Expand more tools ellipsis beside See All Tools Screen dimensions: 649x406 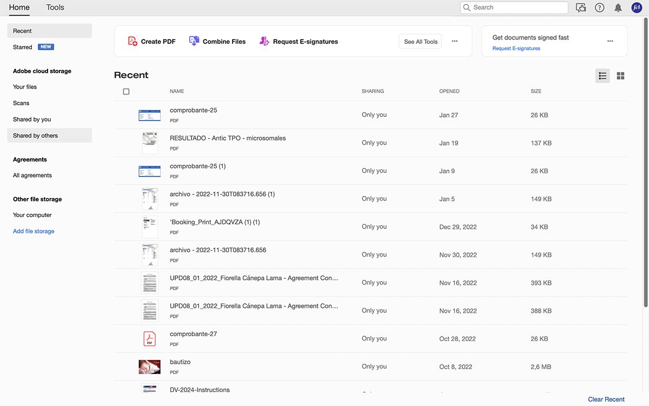(455, 41)
